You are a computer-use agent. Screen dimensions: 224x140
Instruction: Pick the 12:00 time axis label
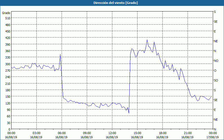tap(112, 133)
